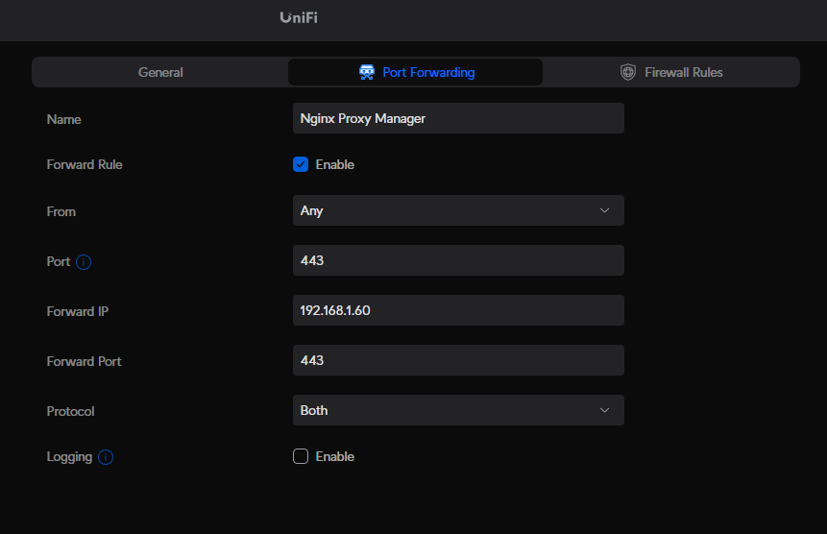The height and width of the screenshot is (534, 827).
Task: Uncheck the Forward Rule Enable checkbox
Action: coord(301,164)
